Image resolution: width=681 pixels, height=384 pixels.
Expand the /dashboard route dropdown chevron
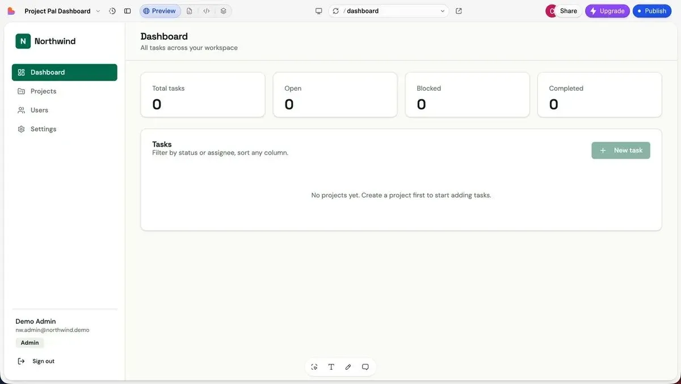pos(443,11)
